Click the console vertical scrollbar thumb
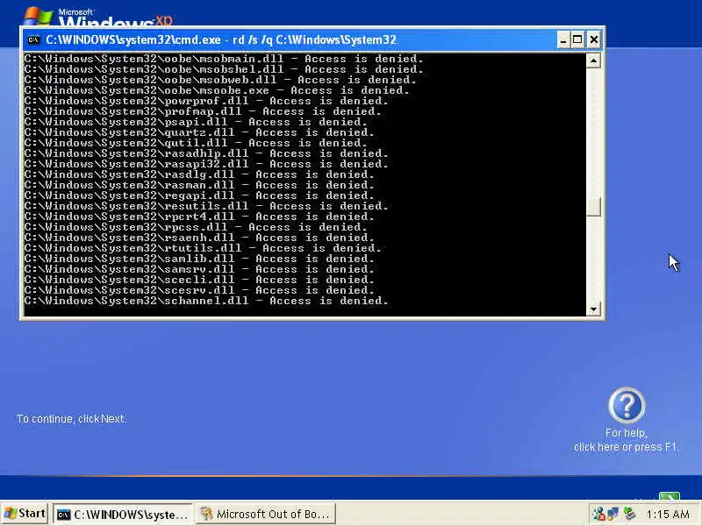Viewport: 702px width, 526px height. (x=593, y=207)
